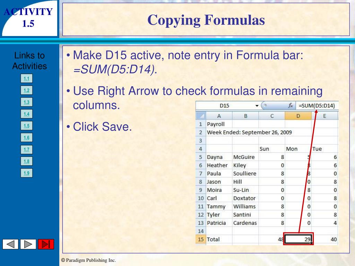355x266 pixels.
Task: Go to the previous slide arrow
Action: point(10,244)
